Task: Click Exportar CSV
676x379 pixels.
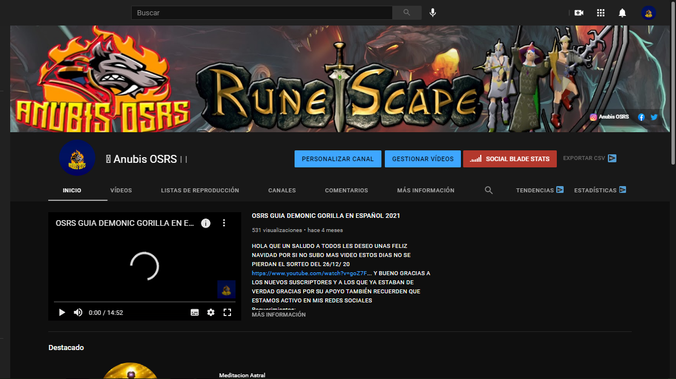Action: [589, 158]
